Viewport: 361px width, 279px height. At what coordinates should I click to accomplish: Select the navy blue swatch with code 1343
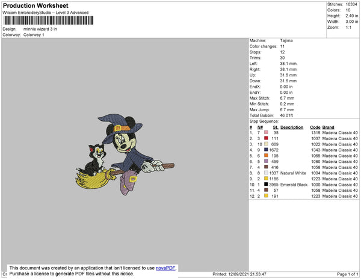[266, 150]
